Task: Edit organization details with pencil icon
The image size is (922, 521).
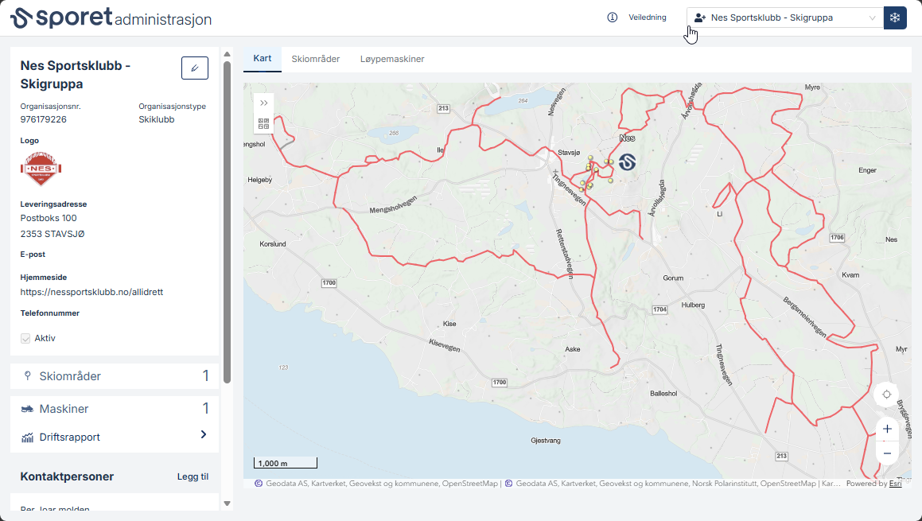Action: [x=195, y=68]
